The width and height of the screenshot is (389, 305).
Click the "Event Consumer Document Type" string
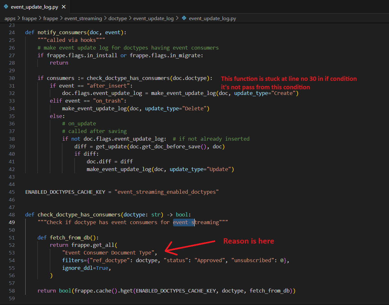coord(108,253)
